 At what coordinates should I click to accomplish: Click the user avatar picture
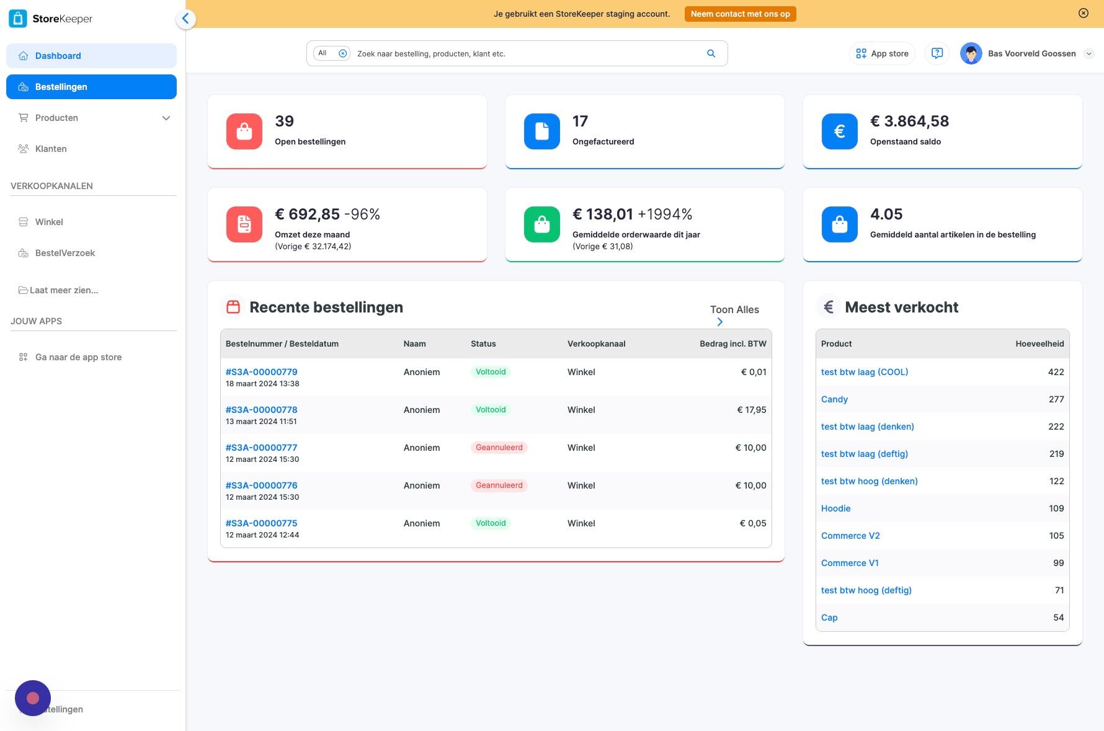pyautogui.click(x=971, y=53)
